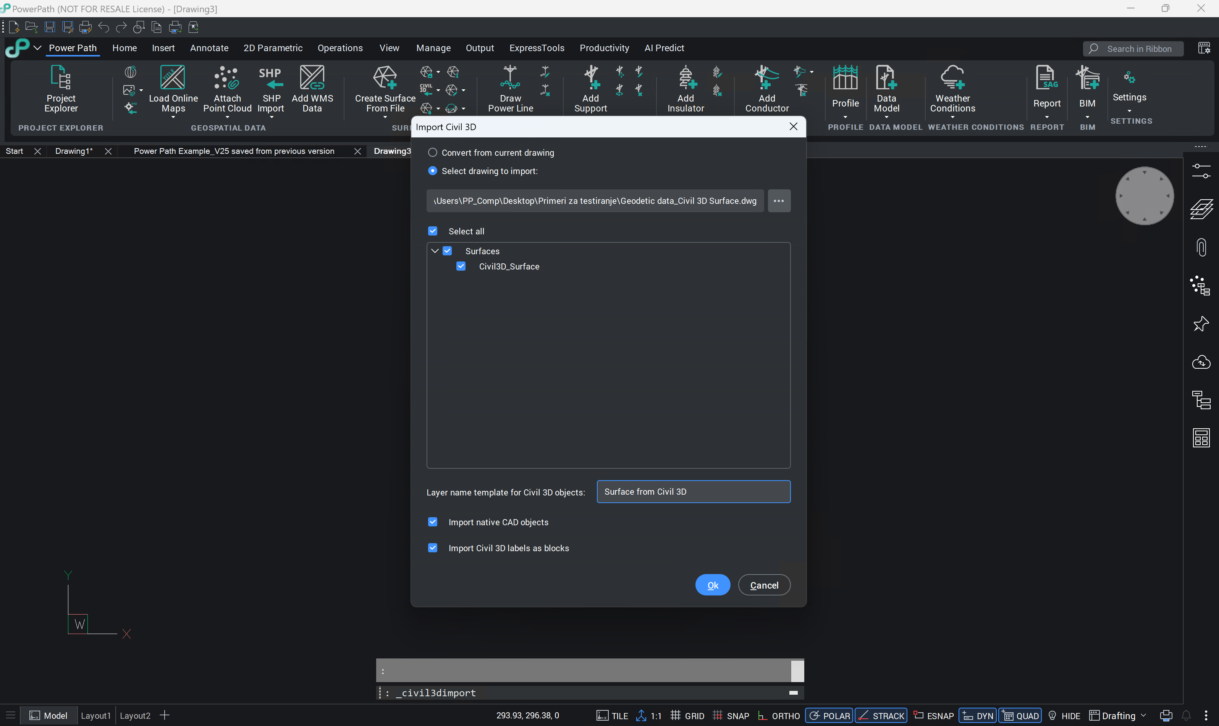Image resolution: width=1219 pixels, height=726 pixels.
Task: Click the Search in Ribbon box
Action: [1133, 48]
